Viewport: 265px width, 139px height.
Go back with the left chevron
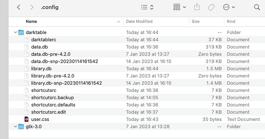18,7
